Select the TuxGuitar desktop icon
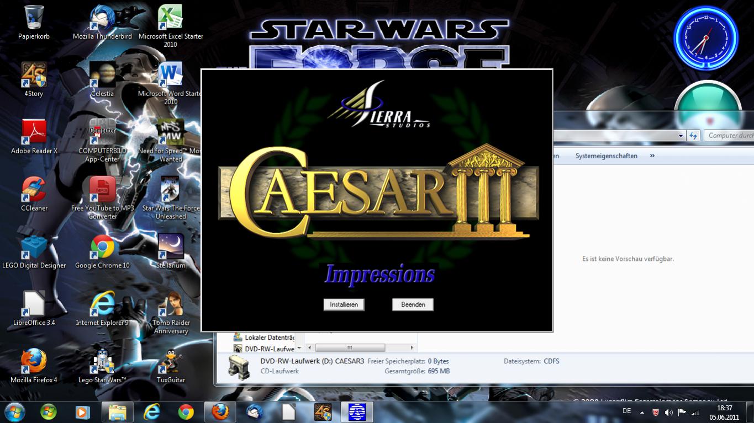 tap(171, 366)
